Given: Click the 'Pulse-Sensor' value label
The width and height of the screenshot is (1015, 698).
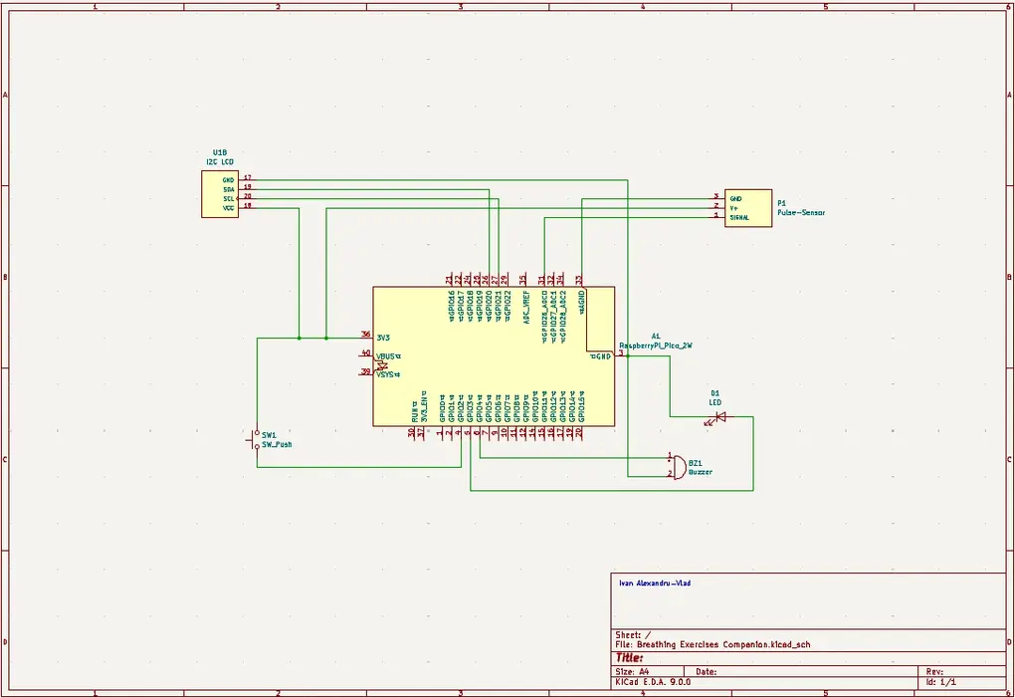Looking at the screenshot, I should 801,212.
